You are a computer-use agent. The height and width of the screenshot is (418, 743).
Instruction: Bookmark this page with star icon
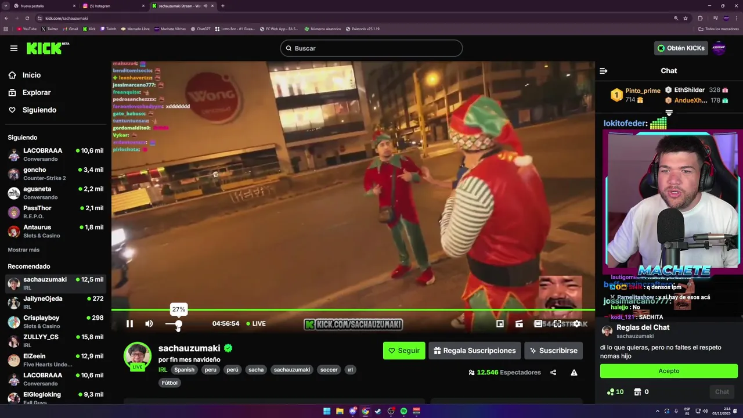tap(686, 18)
